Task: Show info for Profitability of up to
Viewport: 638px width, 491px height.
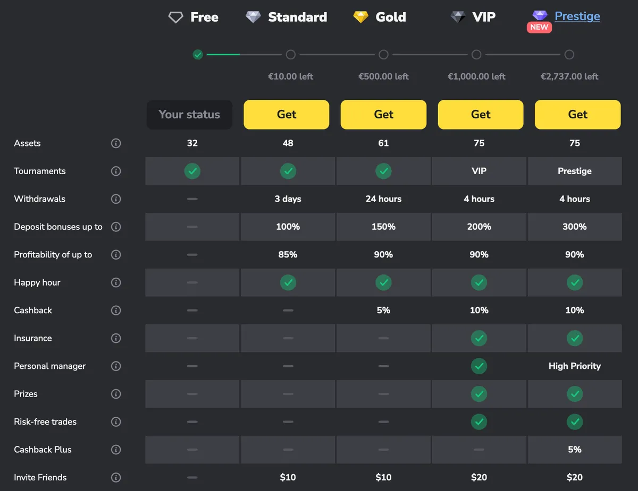Action: point(116,255)
